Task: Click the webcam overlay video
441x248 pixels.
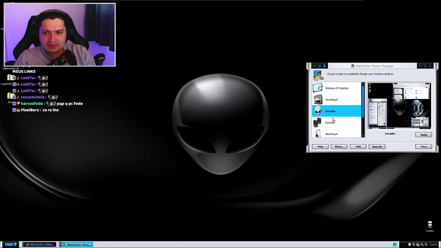Action: 60,34
